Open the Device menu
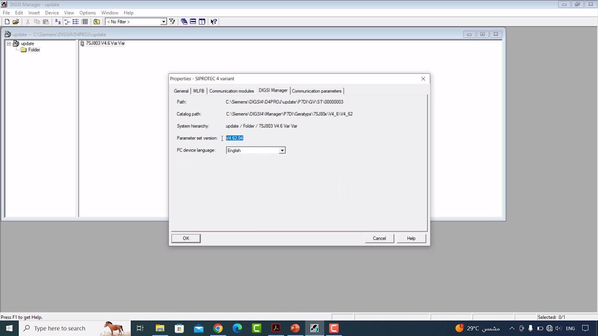 point(52,13)
